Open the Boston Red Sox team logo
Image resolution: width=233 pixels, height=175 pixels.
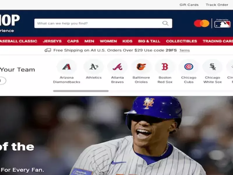165,67
